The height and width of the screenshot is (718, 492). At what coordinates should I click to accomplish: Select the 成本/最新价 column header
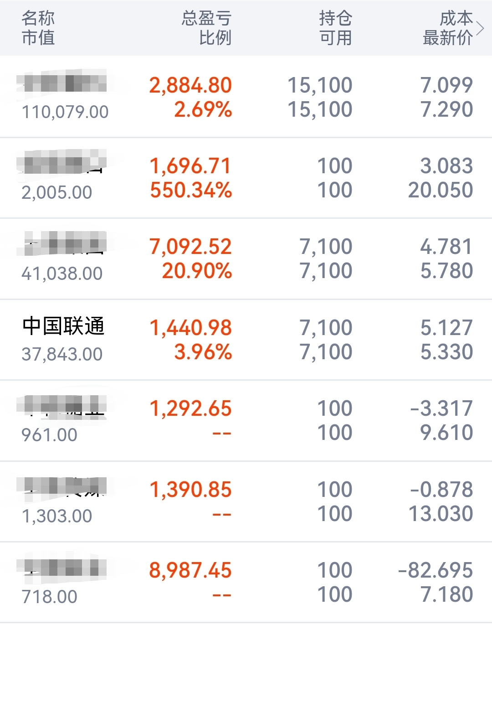click(448, 28)
